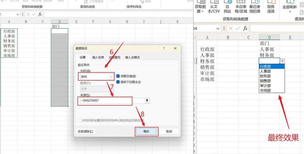Click the range selector arrow beside source field
304x154 pixels.
[x=147, y=101]
